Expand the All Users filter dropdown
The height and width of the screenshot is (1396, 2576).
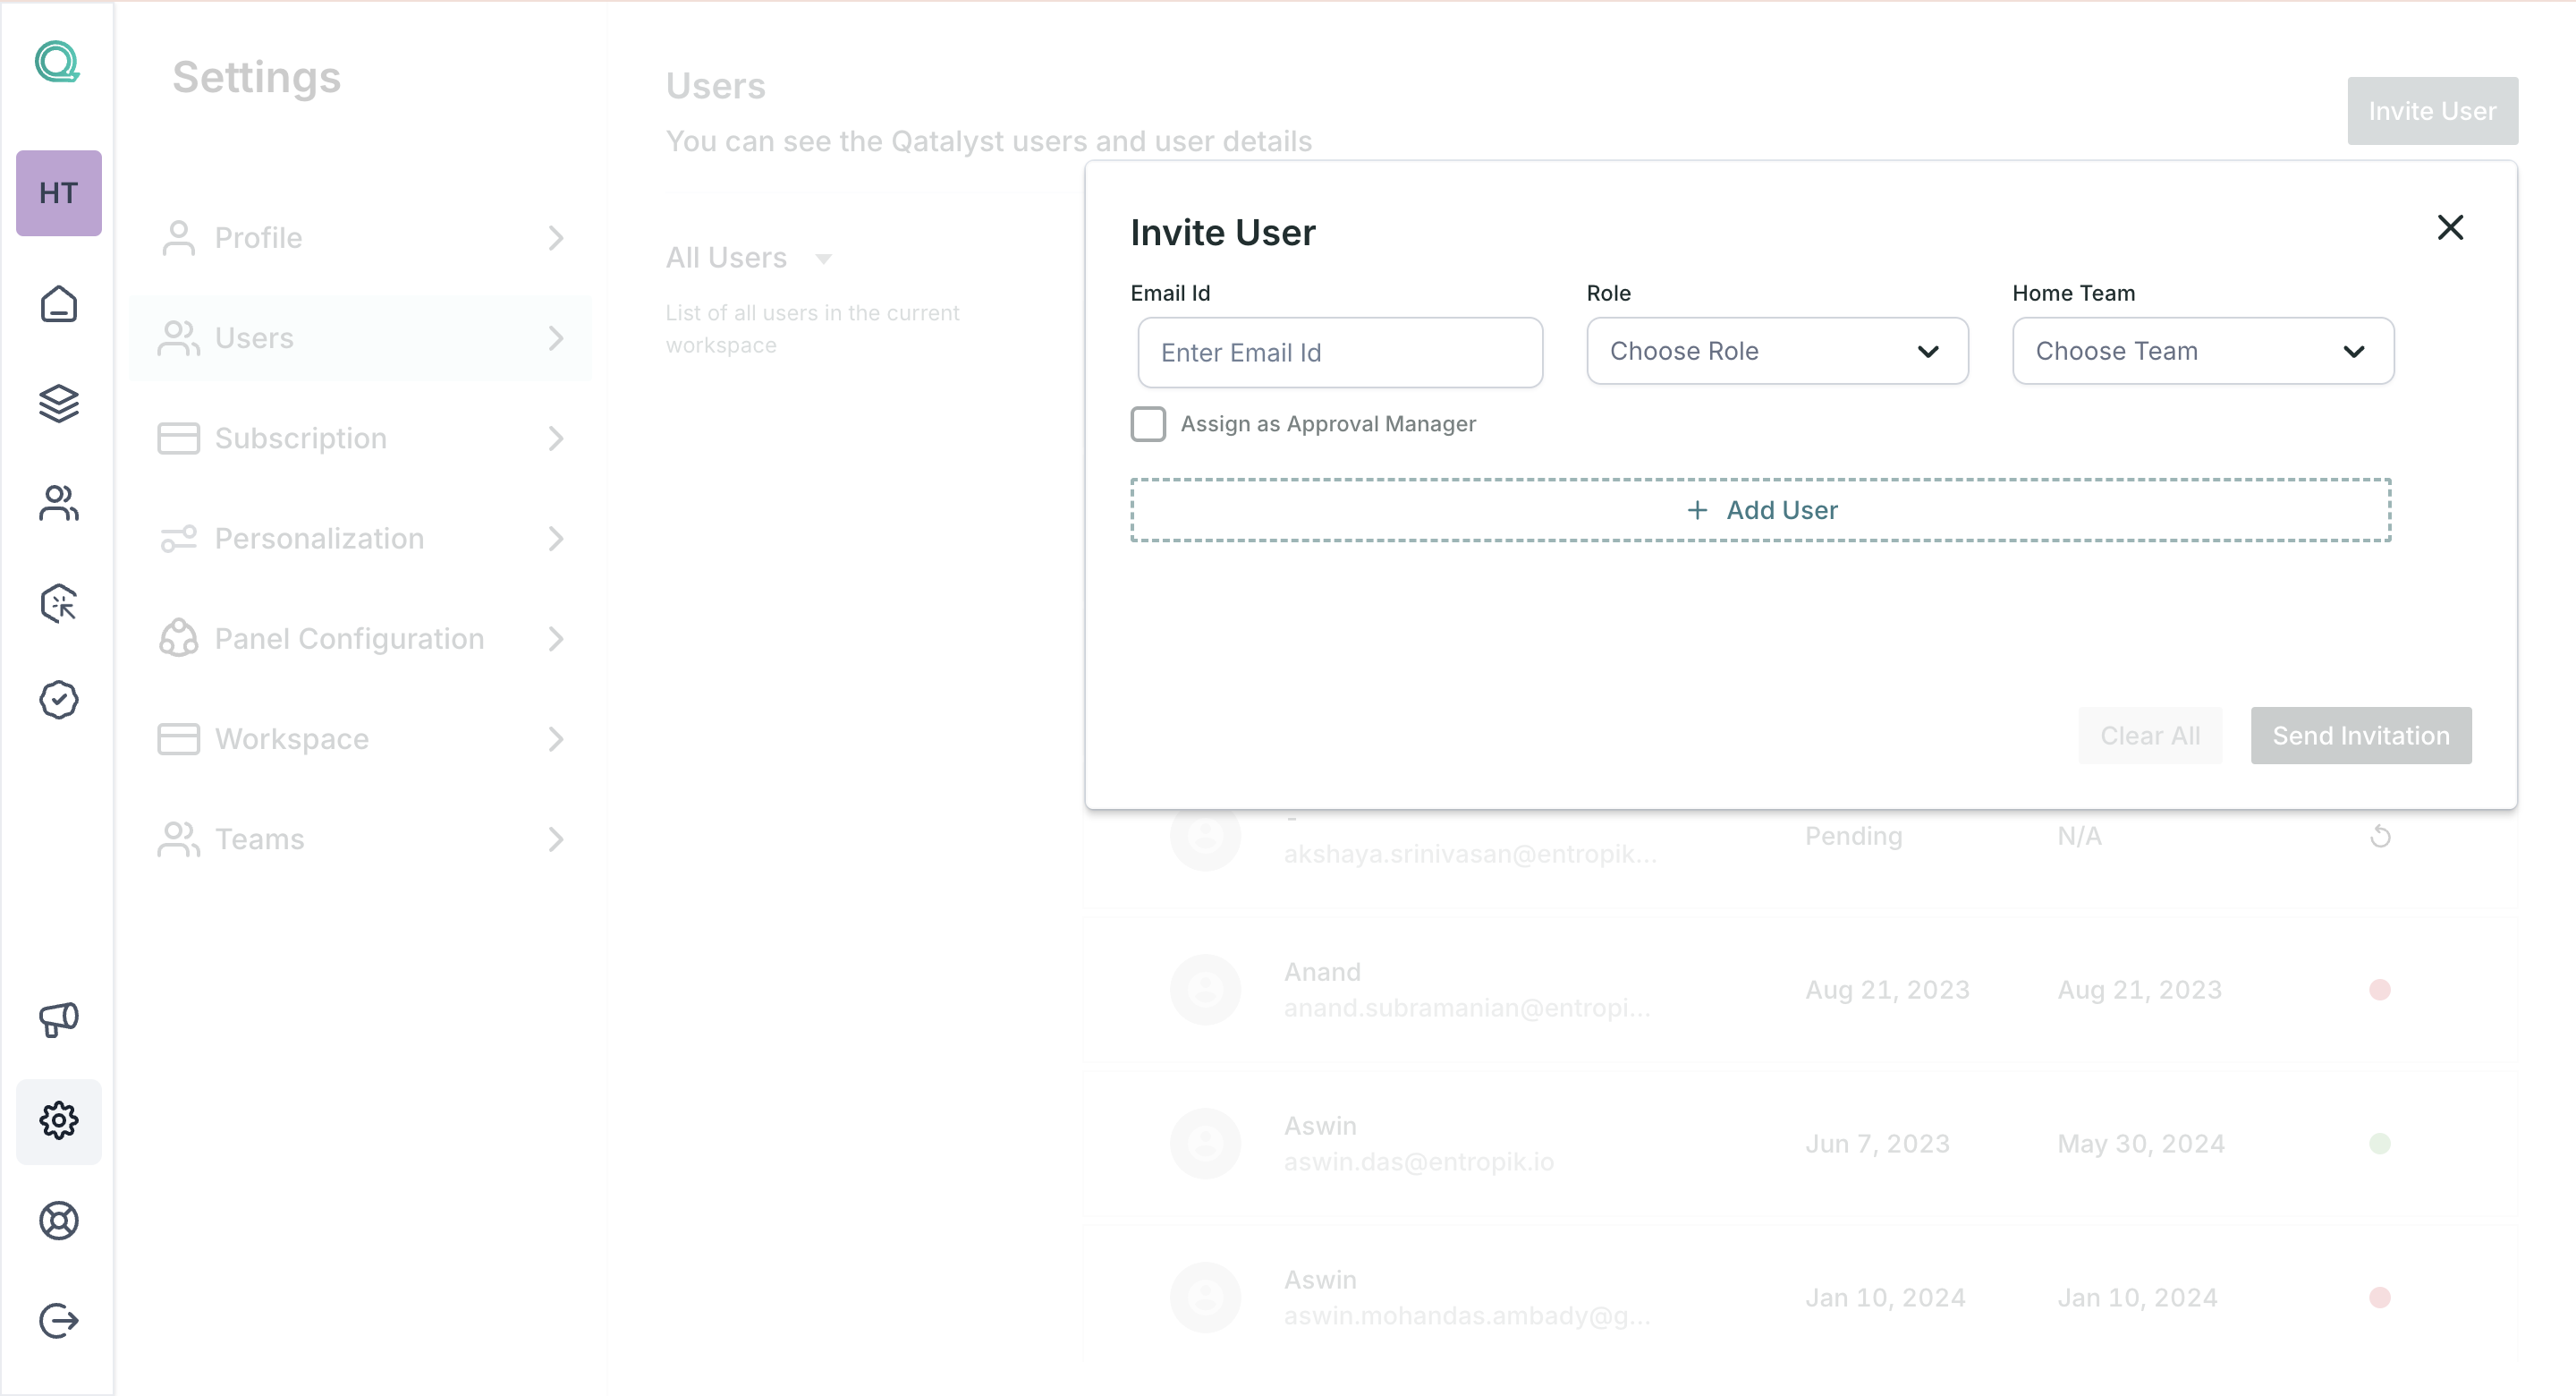[823, 260]
